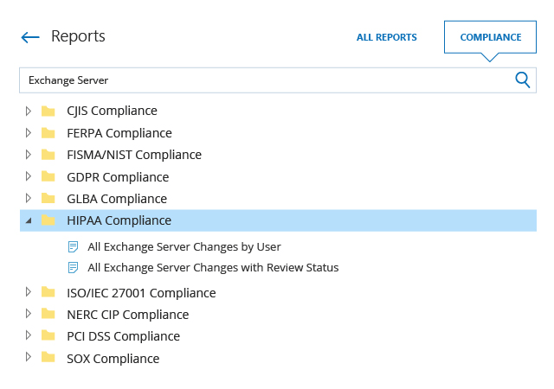Click report icon for Changes with Review Status
554x389 pixels.
(x=74, y=268)
